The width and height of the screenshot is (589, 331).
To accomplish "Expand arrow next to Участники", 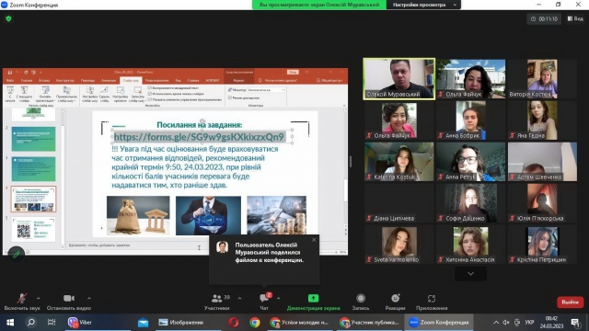I will pyautogui.click(x=239, y=298).
